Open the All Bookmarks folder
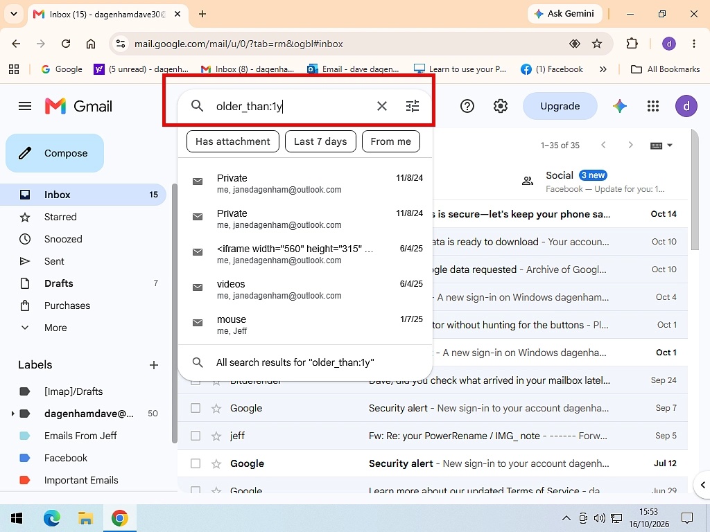The height and width of the screenshot is (532, 710). tap(665, 69)
